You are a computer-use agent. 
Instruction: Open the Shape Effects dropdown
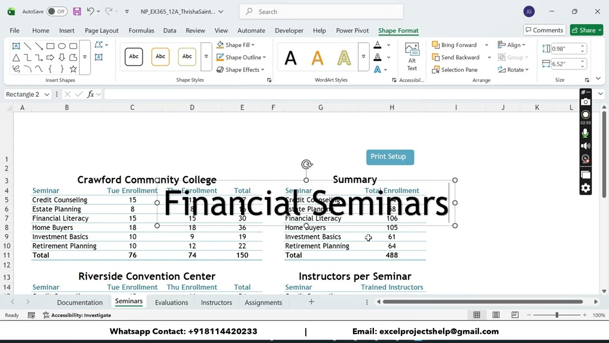pyautogui.click(x=240, y=70)
